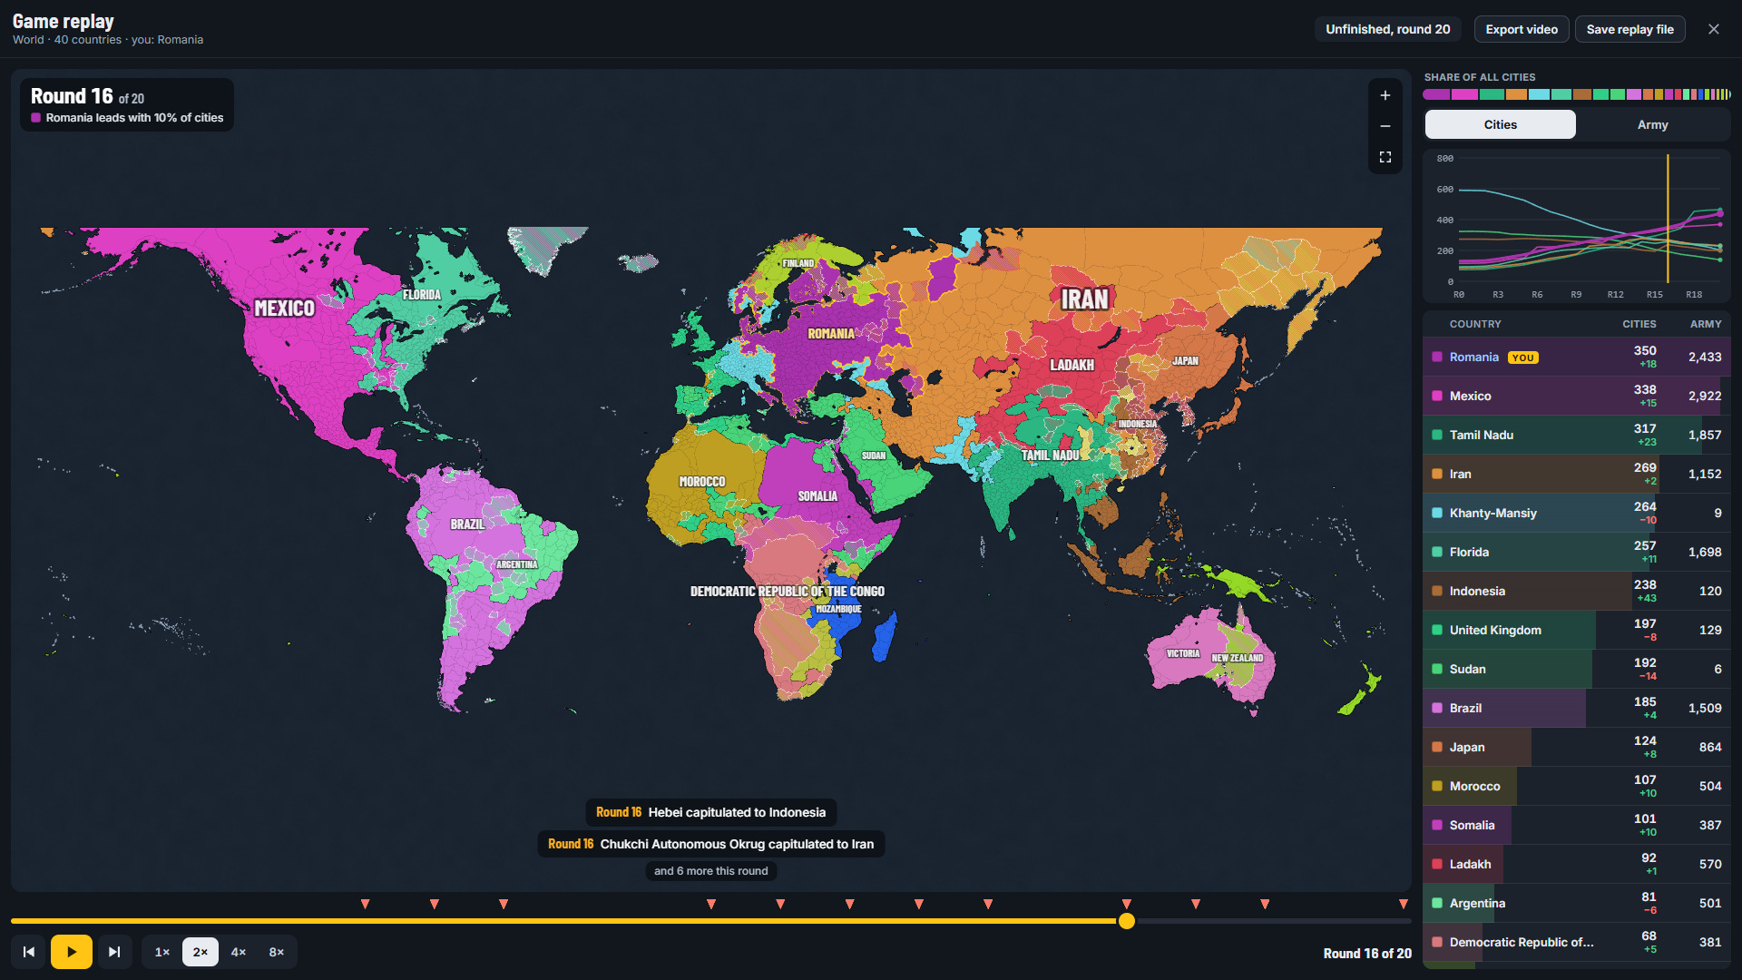Expand the 'and 6 more this round' events

(x=711, y=871)
